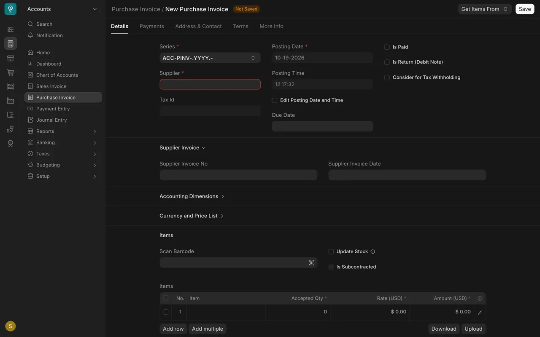Click the teal lightbulb app logo

11,9
